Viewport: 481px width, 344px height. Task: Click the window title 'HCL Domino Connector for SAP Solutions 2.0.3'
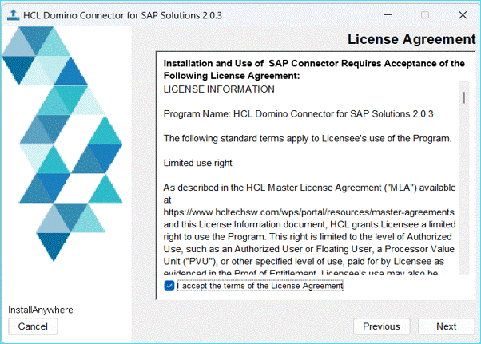click(122, 15)
